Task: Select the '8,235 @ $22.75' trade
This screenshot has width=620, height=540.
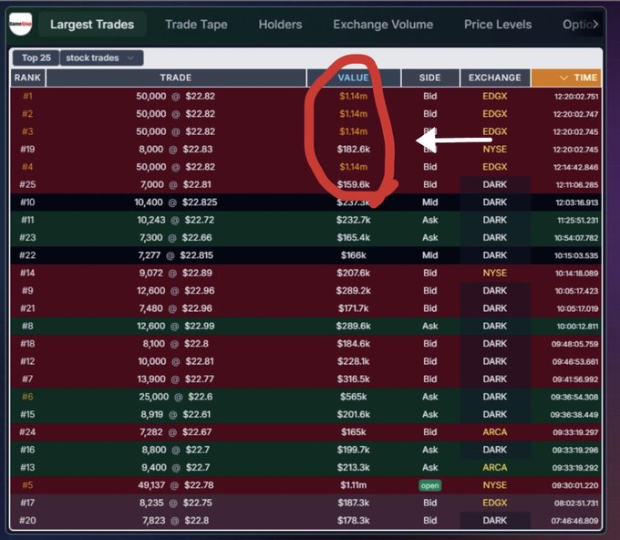Action: click(x=176, y=503)
